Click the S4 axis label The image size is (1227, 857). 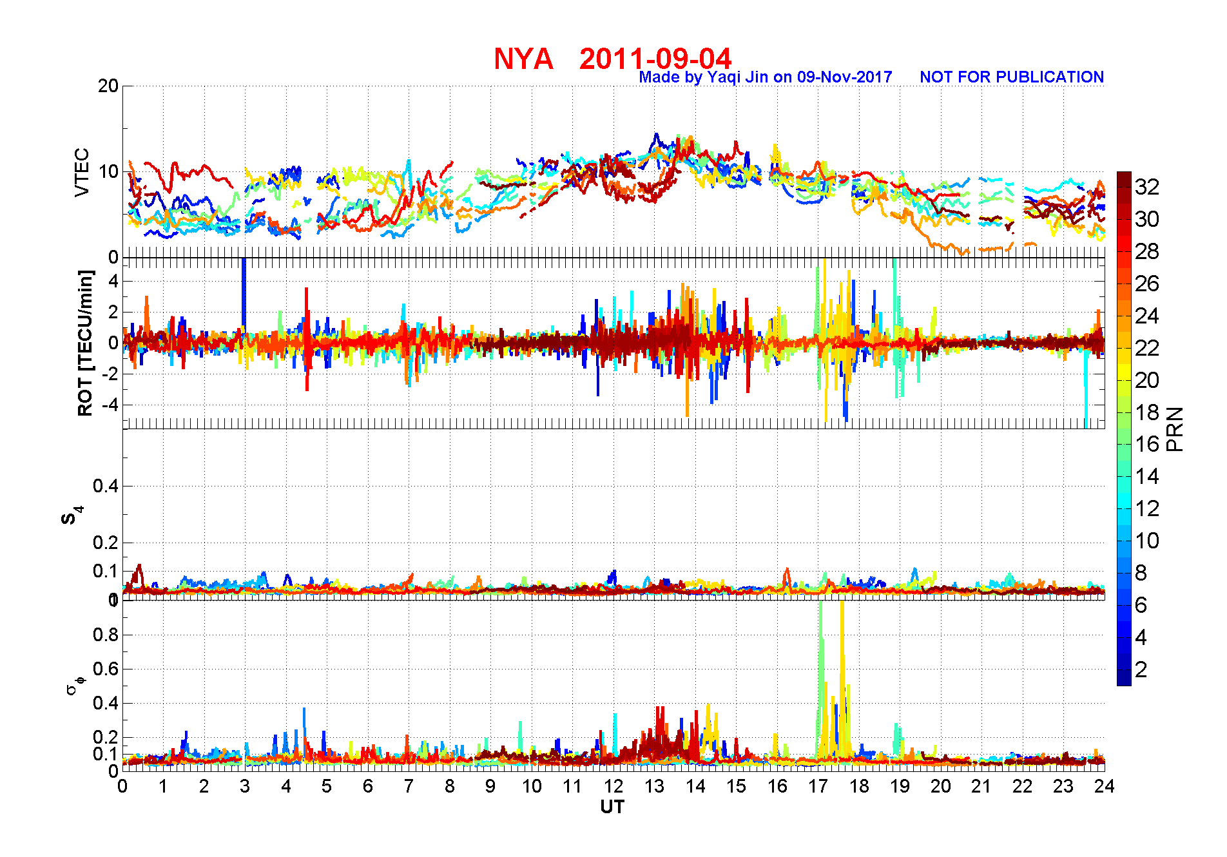click(x=72, y=515)
